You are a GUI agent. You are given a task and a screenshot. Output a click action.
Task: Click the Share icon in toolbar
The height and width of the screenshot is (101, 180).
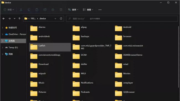coord(53,10)
